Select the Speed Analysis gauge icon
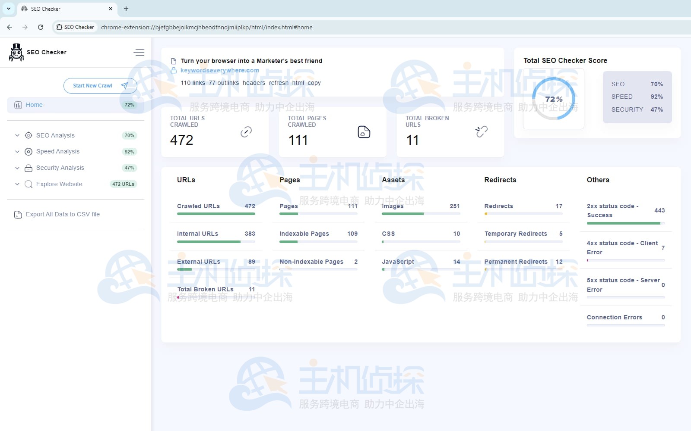The height and width of the screenshot is (431, 691). click(28, 151)
